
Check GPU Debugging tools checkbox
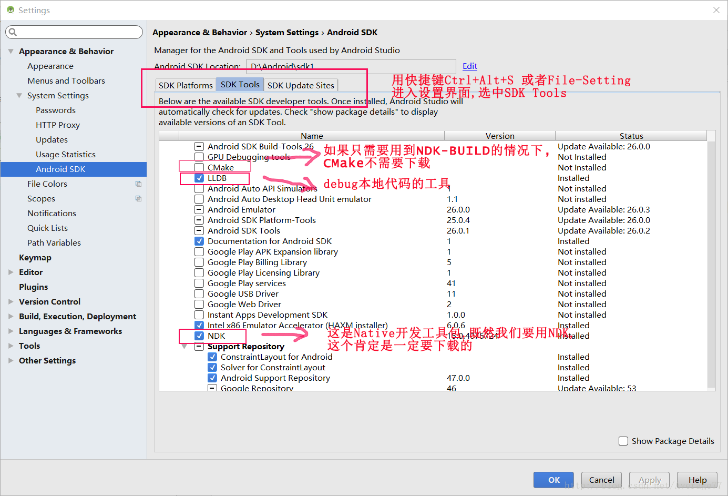(199, 157)
